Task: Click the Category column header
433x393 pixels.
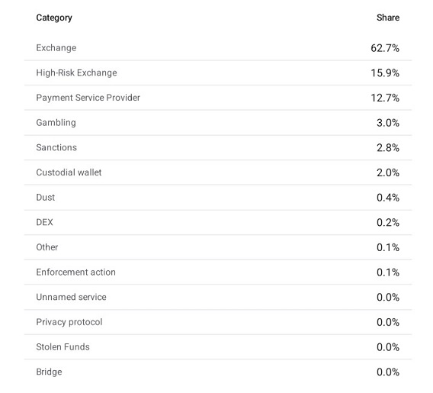Action: click(x=54, y=18)
